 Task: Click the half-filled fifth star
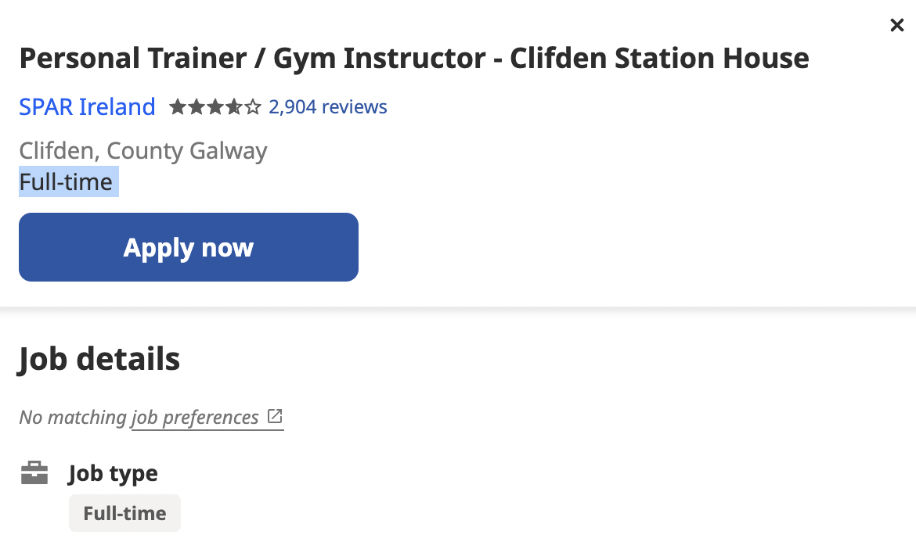[253, 106]
